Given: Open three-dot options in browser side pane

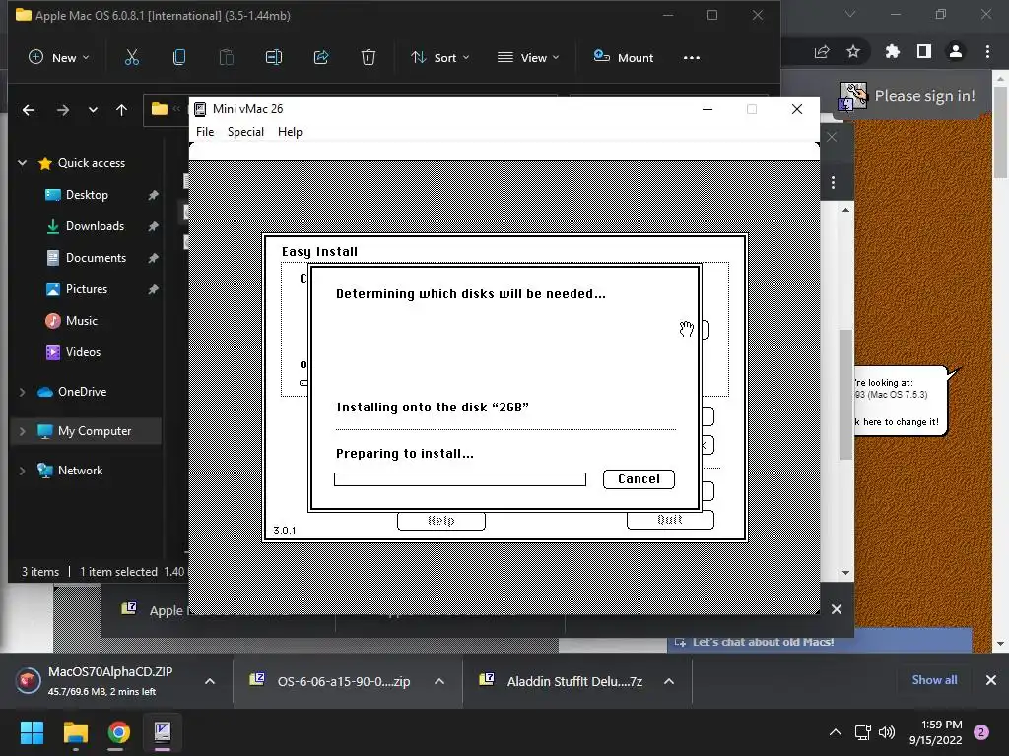Looking at the screenshot, I should [833, 182].
